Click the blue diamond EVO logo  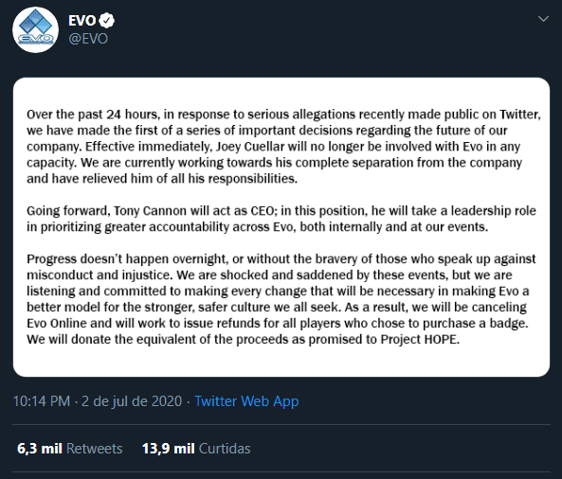35,22
